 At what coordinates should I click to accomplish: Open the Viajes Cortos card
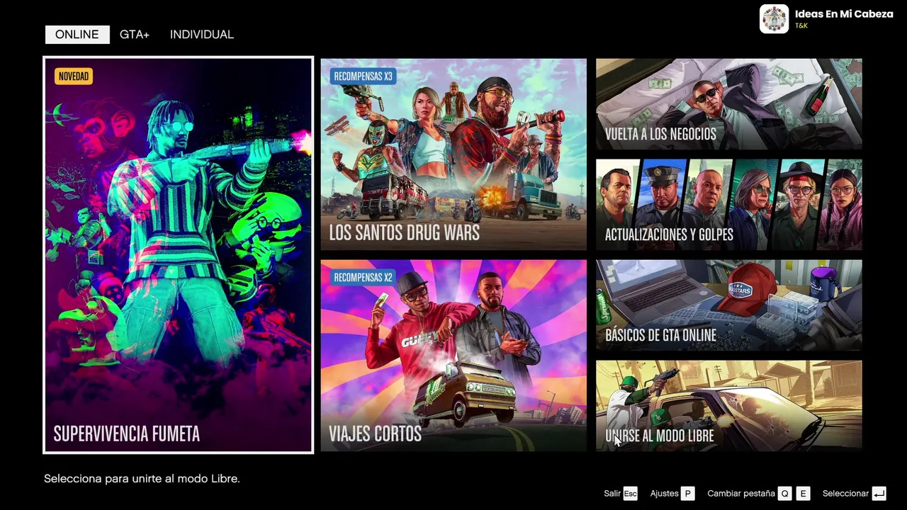click(453, 356)
